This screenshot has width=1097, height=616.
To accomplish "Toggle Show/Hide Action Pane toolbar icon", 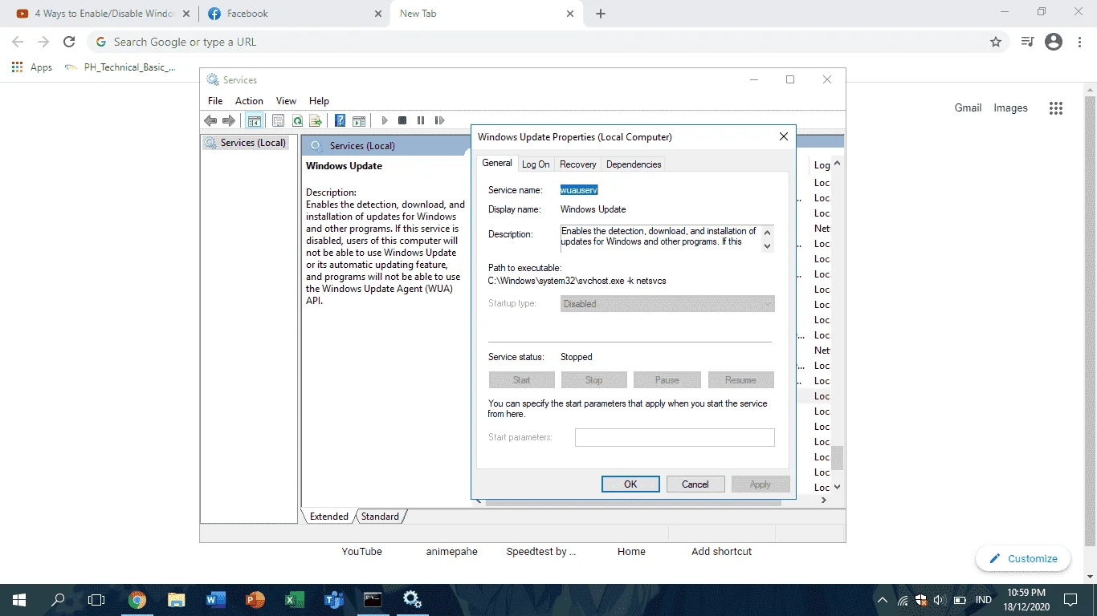I will (x=359, y=120).
